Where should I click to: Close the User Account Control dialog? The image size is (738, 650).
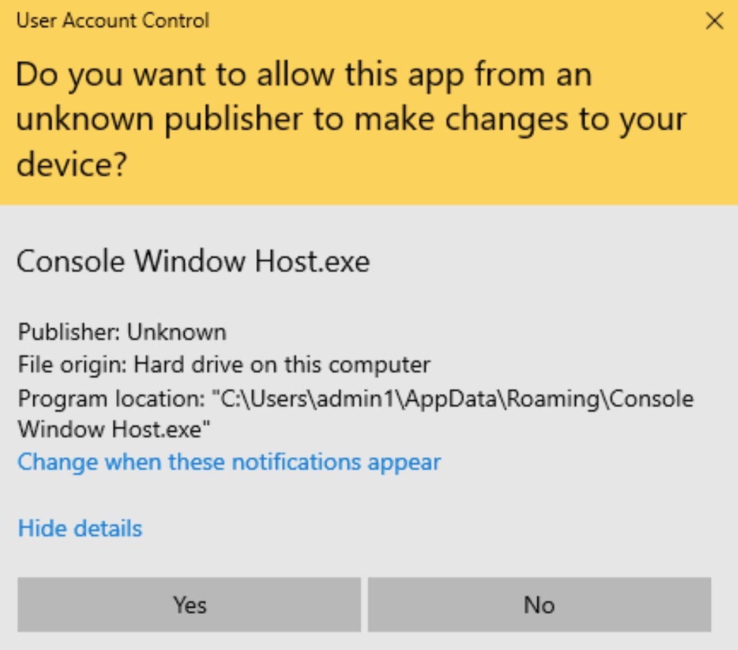714,22
